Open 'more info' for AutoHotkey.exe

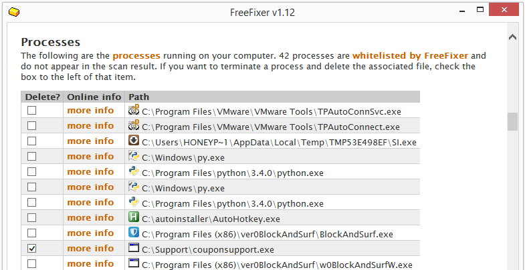tap(90, 217)
